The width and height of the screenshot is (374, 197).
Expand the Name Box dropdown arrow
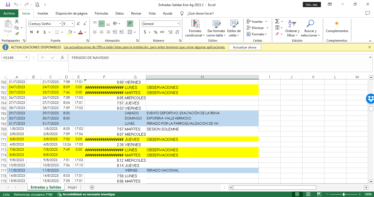26,58
